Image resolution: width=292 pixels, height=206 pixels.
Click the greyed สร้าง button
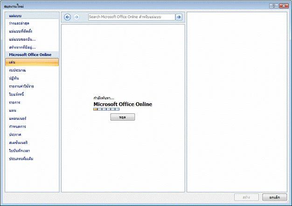coord(246,197)
